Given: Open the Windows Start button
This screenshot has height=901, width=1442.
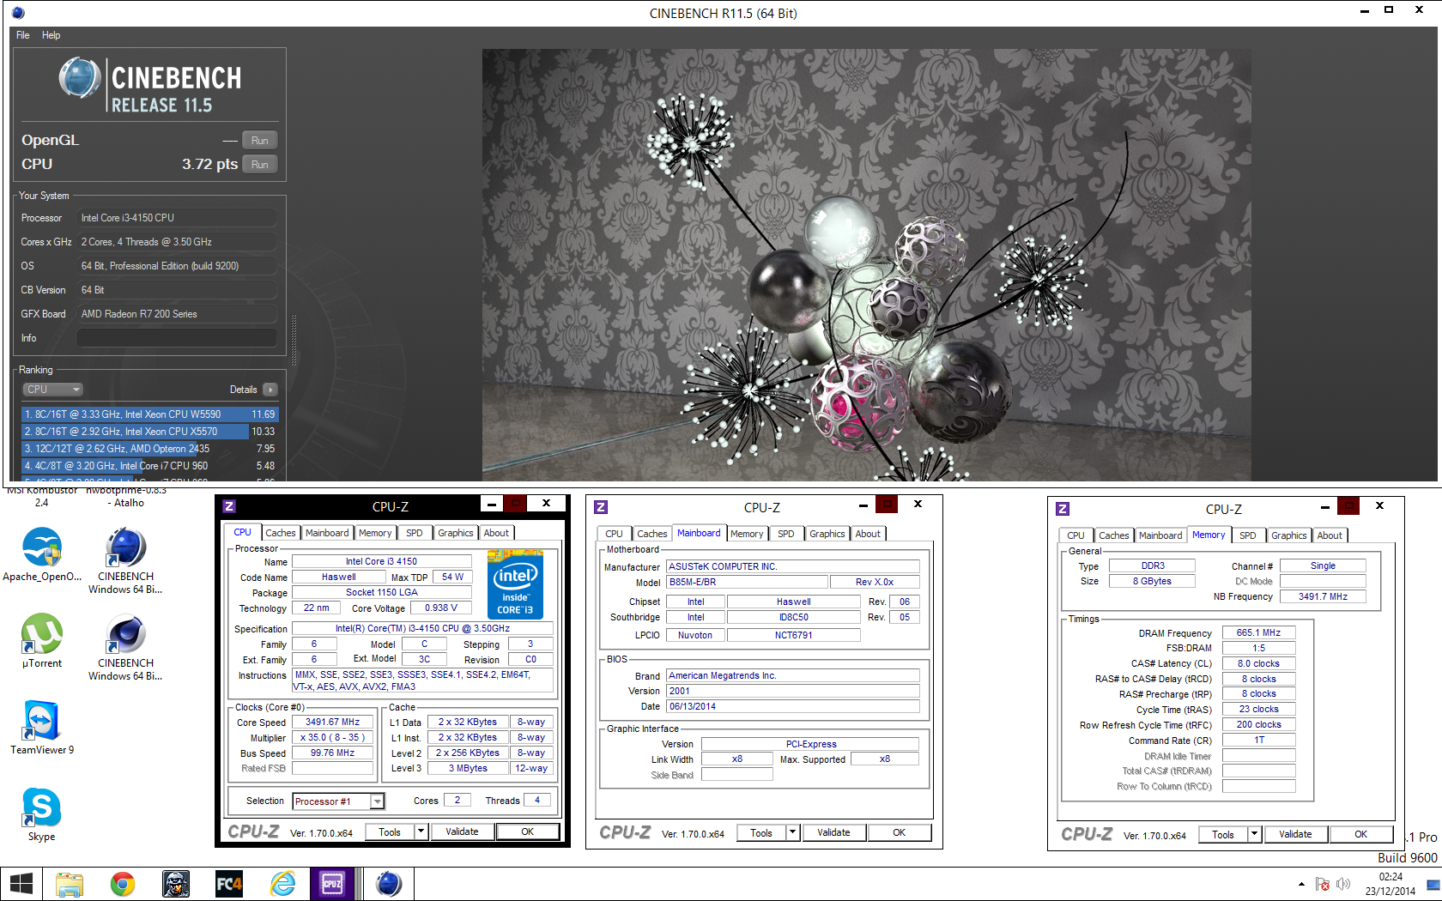Looking at the screenshot, I should [x=21, y=883].
